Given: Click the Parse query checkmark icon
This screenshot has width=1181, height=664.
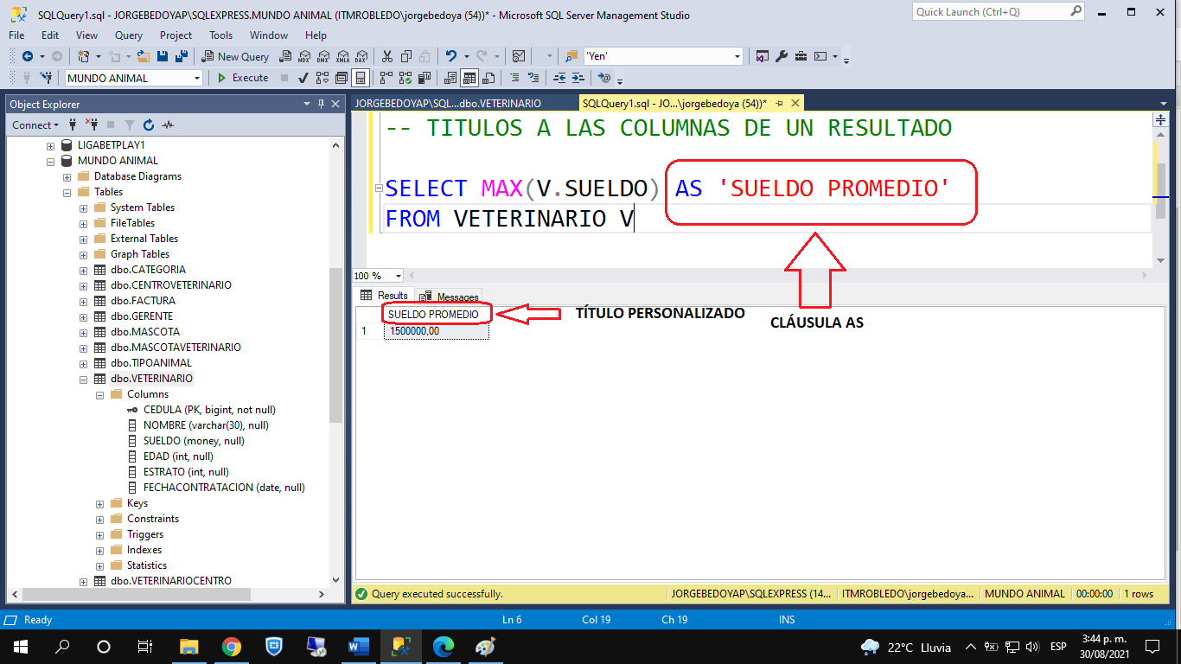Looking at the screenshot, I should point(303,78).
